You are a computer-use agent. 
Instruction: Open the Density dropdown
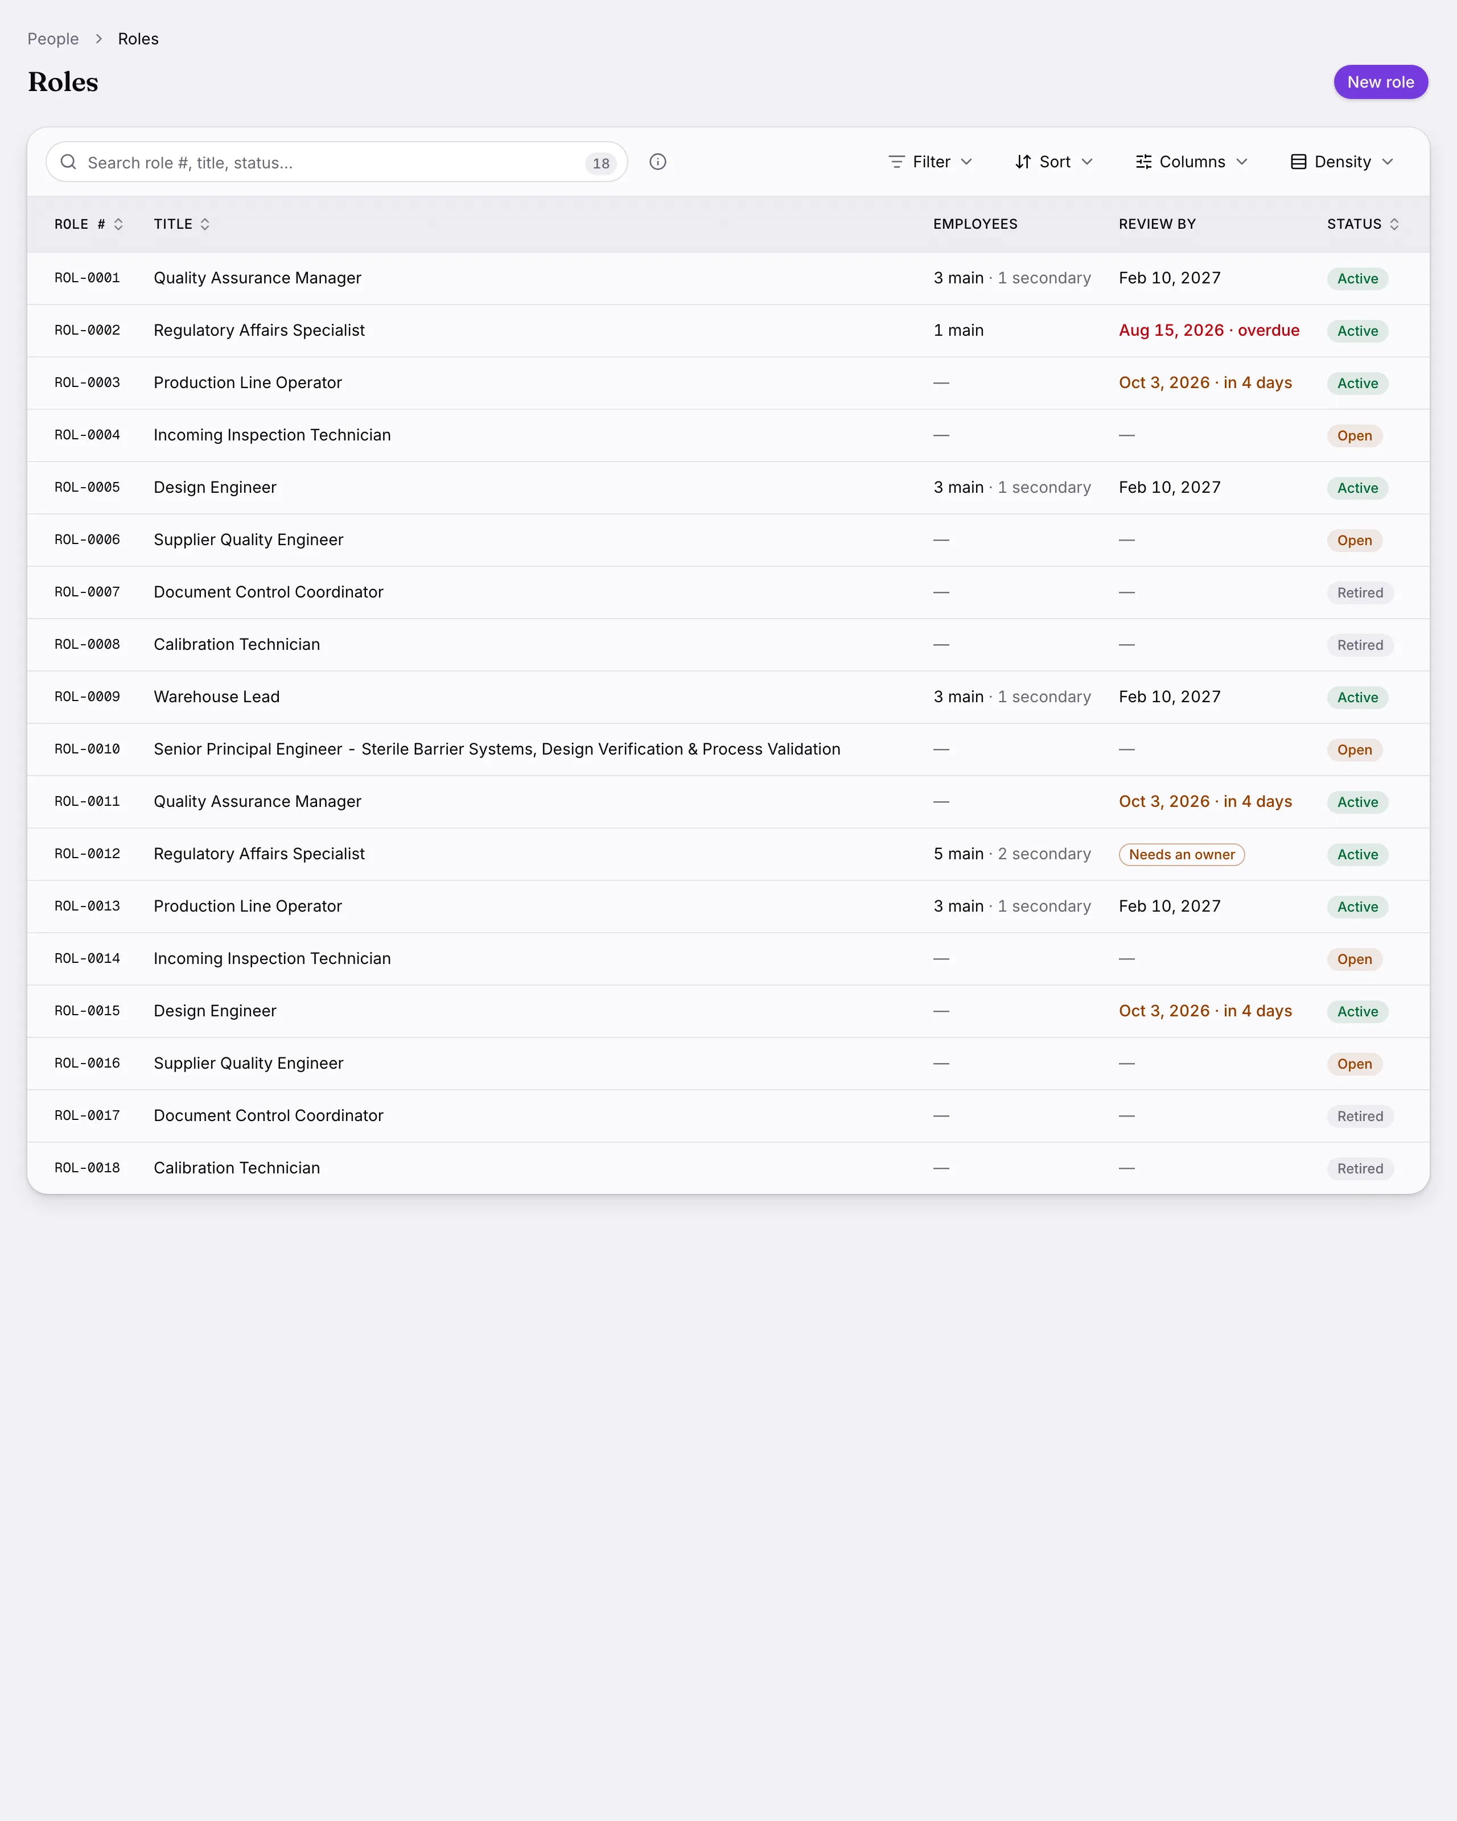click(1342, 162)
